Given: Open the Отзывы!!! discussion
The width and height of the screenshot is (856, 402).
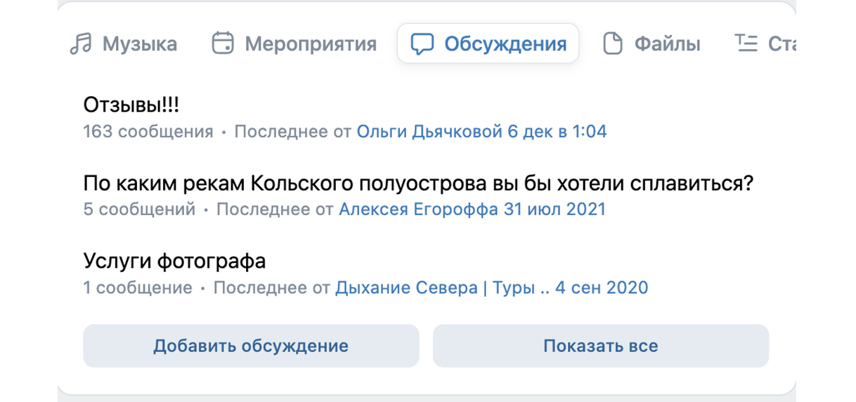Looking at the screenshot, I should coord(131,105).
